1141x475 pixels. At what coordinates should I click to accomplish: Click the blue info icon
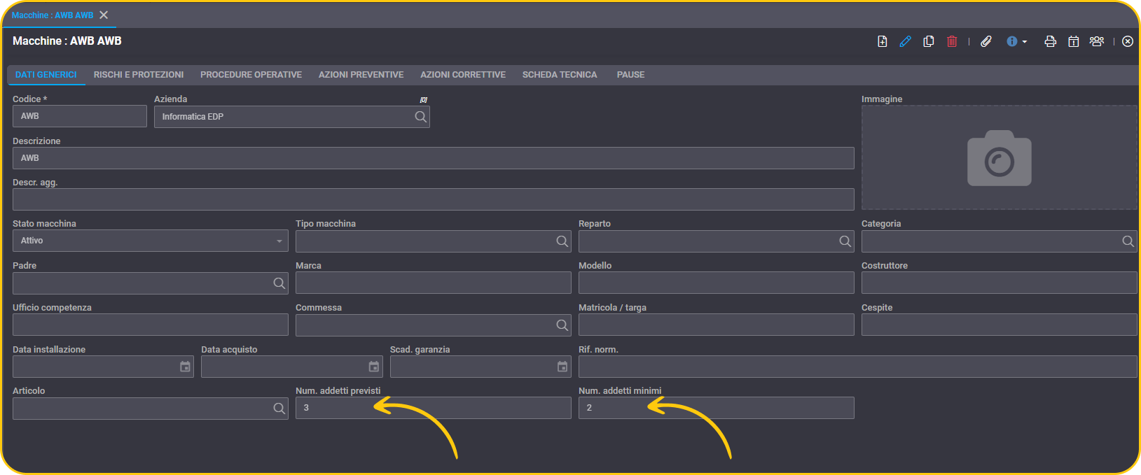click(1012, 41)
